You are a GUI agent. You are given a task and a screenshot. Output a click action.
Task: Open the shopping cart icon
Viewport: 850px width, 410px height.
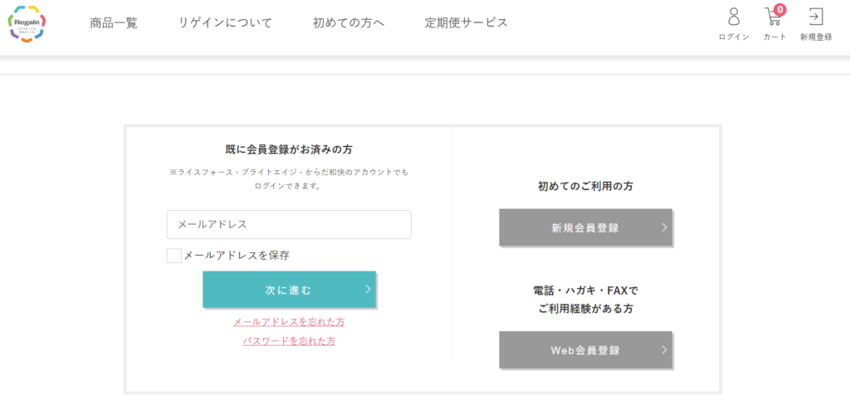coord(773,17)
